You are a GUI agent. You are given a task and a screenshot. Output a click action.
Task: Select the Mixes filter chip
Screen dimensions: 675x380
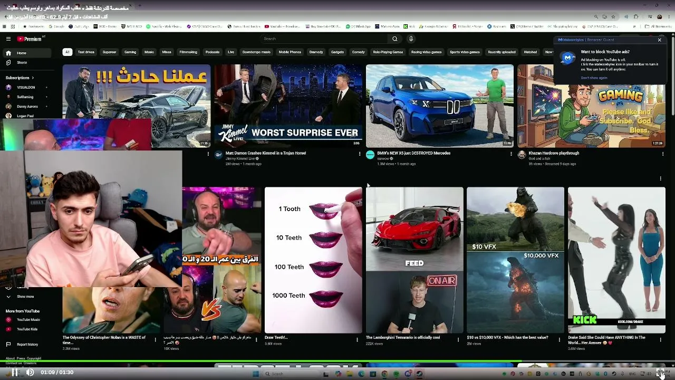pos(167,52)
